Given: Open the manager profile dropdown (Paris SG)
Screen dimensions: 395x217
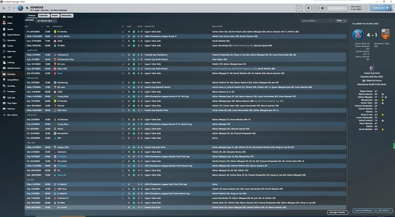Looking at the screenshot, I should [x=337, y=8].
